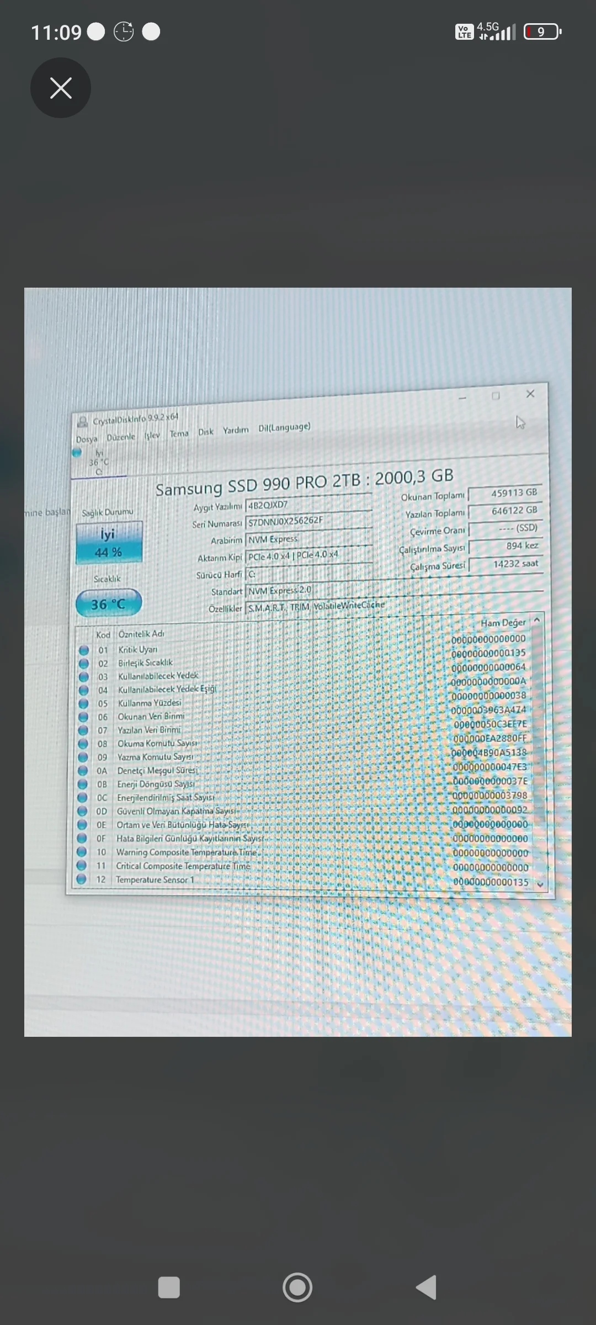Open the Disk menu
The height and width of the screenshot is (1325, 596).
coord(206,432)
